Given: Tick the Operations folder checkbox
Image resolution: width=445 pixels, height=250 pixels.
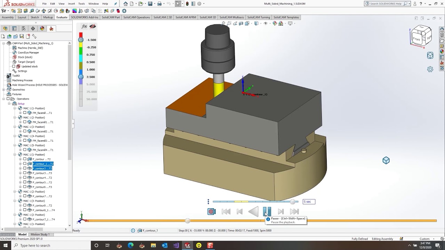Looking at the screenshot, I should (8, 99).
